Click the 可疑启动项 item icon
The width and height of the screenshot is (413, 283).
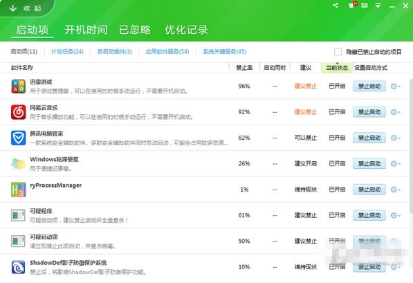pyautogui.click(x=18, y=241)
